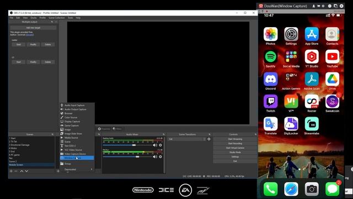Screen dimensions: 353x199
Task: Open the Author donate link
Action: (30, 35)
